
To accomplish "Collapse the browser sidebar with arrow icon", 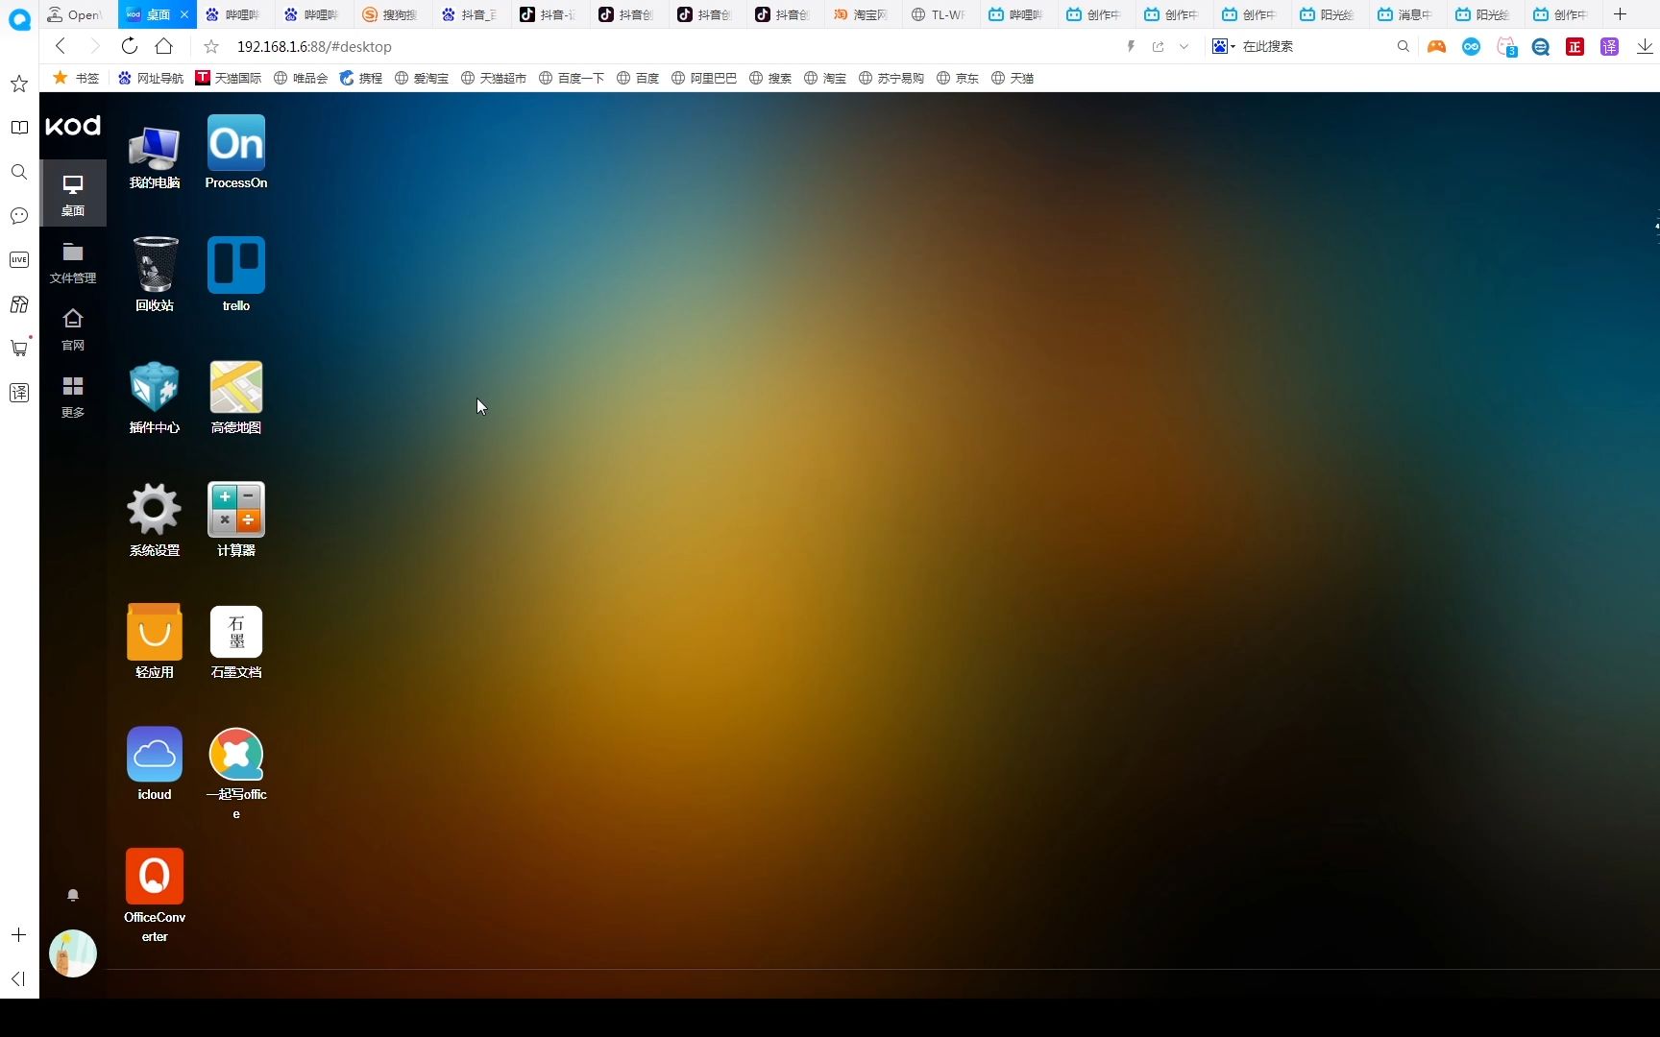I will (18, 978).
